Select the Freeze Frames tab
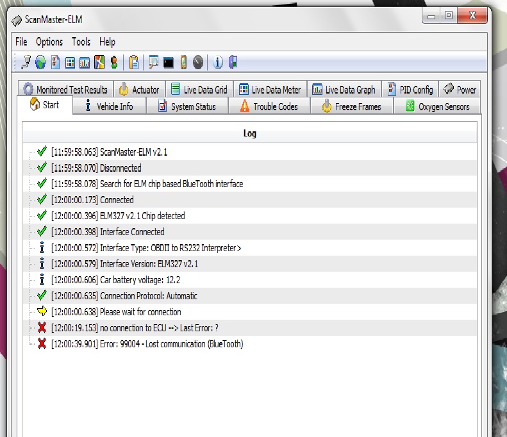Screen dimensions: 507x437 tap(351, 106)
